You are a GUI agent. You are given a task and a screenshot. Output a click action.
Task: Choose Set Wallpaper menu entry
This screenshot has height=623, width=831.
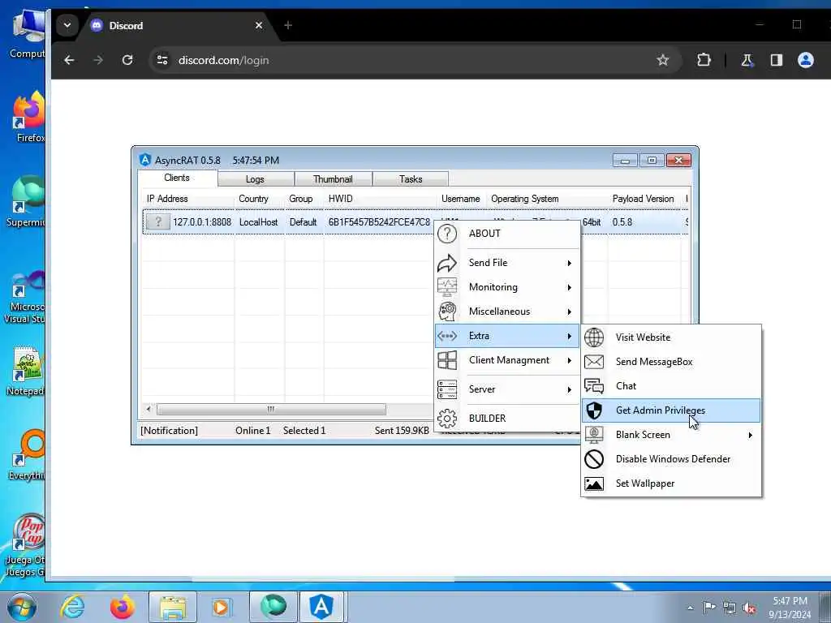point(670,483)
